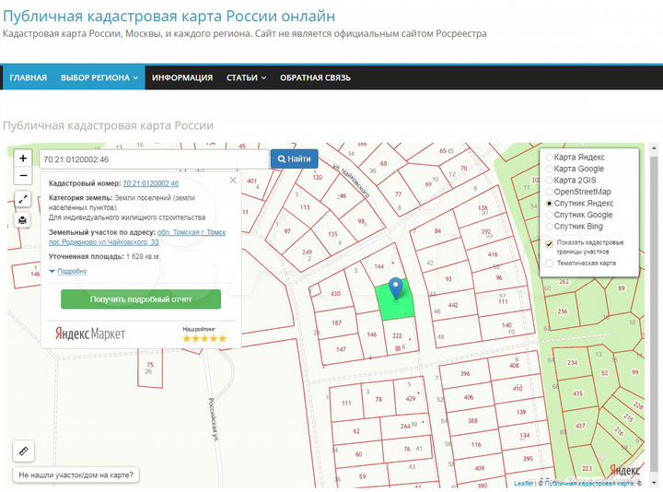Open ОБРАТНАЯ СВЯЗЬ menu item
Viewport: 663px width, 492px height.
[x=315, y=77]
